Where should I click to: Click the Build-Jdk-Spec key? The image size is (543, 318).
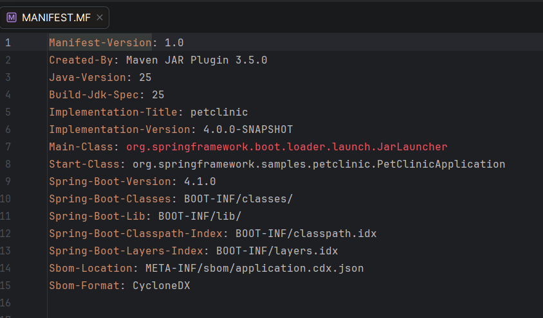pyautogui.click(x=94, y=94)
